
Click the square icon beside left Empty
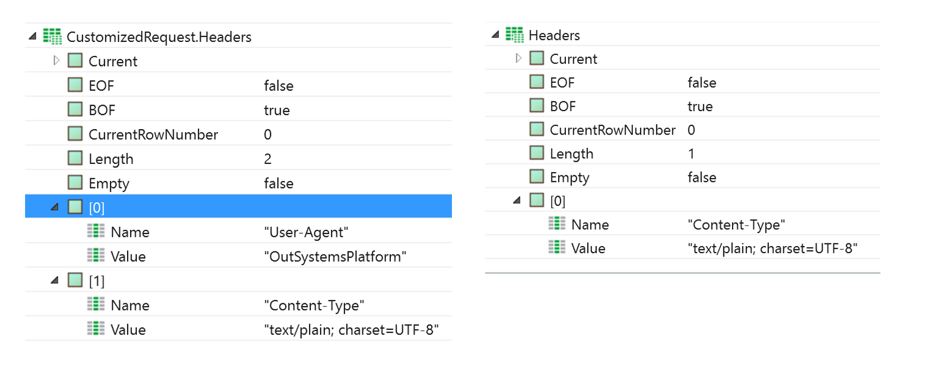pyautogui.click(x=75, y=183)
